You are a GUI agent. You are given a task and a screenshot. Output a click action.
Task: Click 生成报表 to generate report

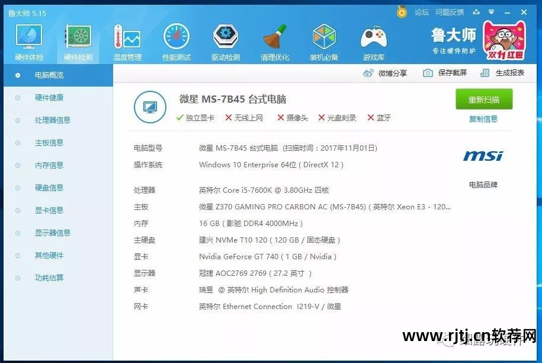(x=502, y=73)
